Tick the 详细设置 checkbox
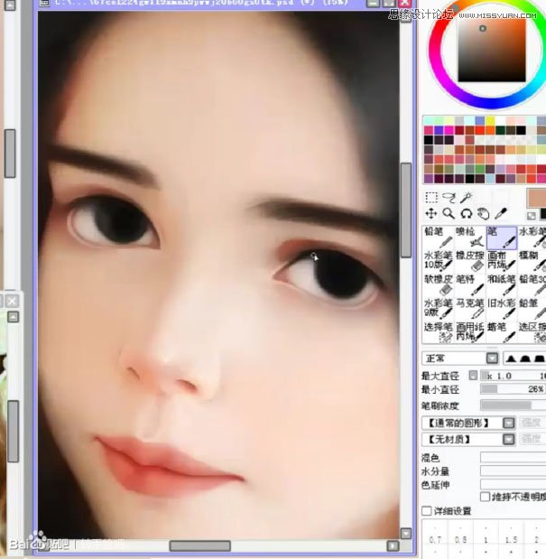The image size is (546, 559). click(426, 511)
